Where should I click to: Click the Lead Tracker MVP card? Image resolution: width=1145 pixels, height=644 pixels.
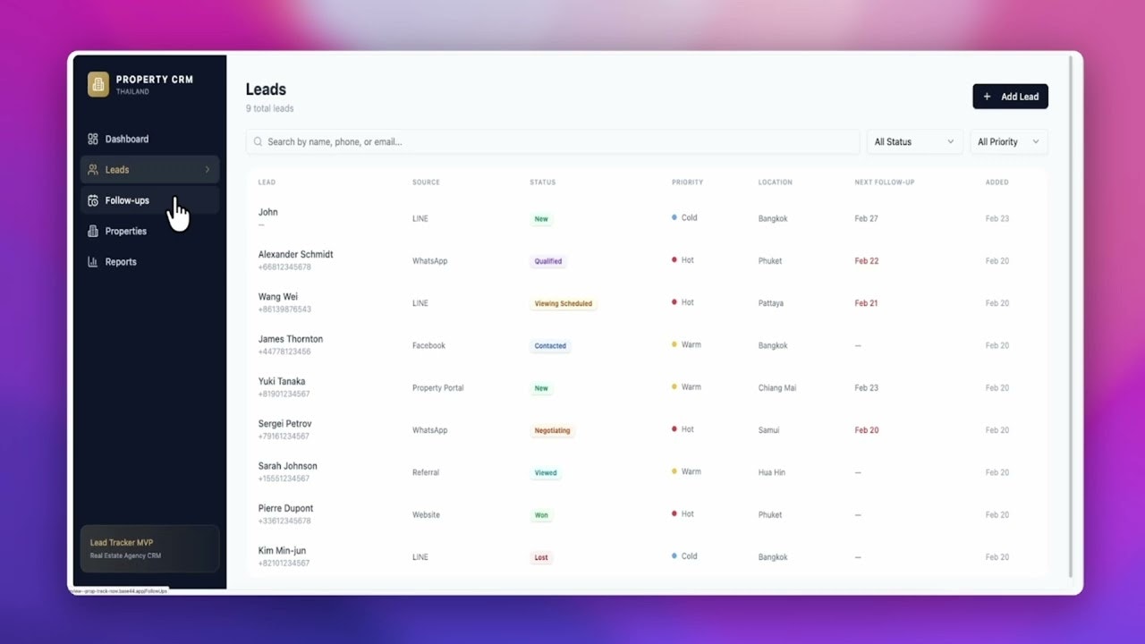(x=149, y=548)
